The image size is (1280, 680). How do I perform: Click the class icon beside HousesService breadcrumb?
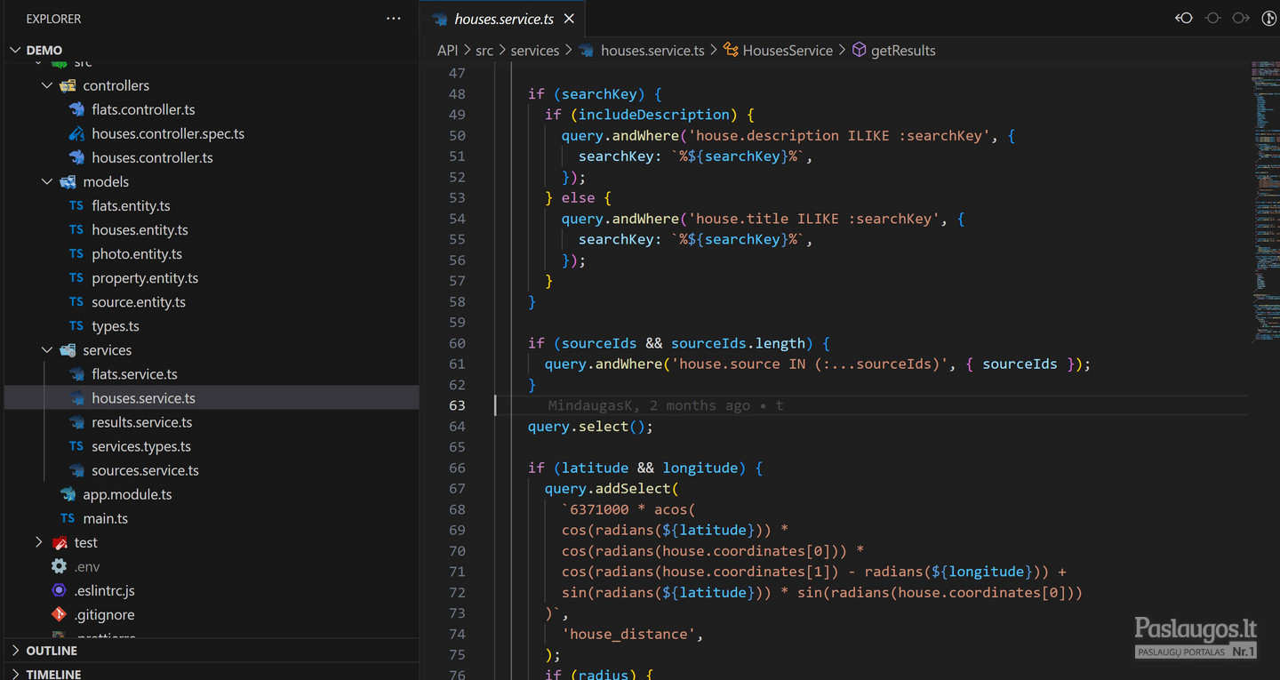[x=731, y=50]
